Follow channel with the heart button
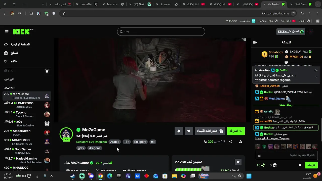 [x=189, y=131]
